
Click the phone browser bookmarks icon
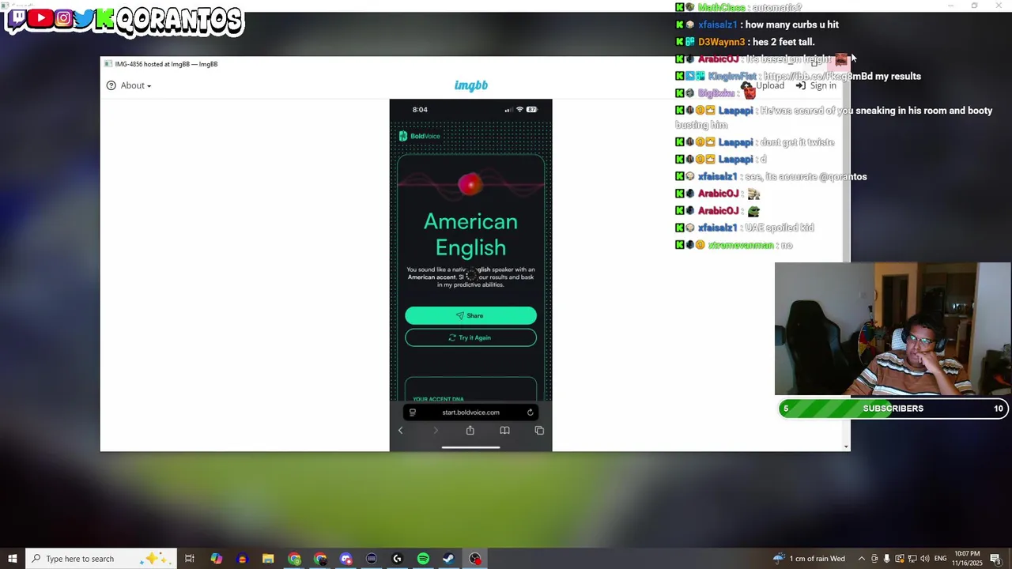[x=504, y=431]
